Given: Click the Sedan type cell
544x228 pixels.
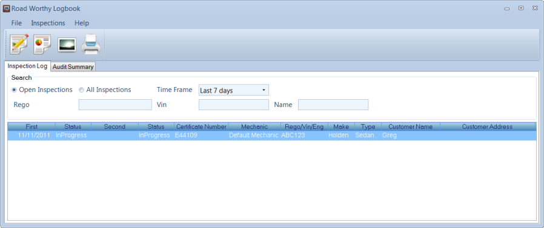Looking at the screenshot, I should point(368,135).
